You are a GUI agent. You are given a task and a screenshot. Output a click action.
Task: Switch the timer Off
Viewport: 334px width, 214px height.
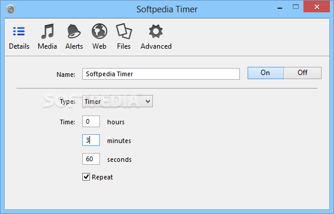pos(303,73)
